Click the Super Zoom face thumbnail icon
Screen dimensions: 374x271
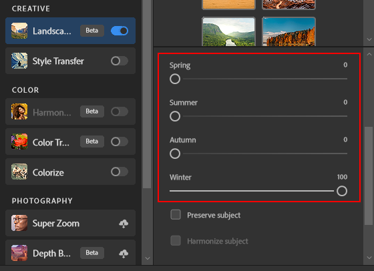tap(19, 223)
